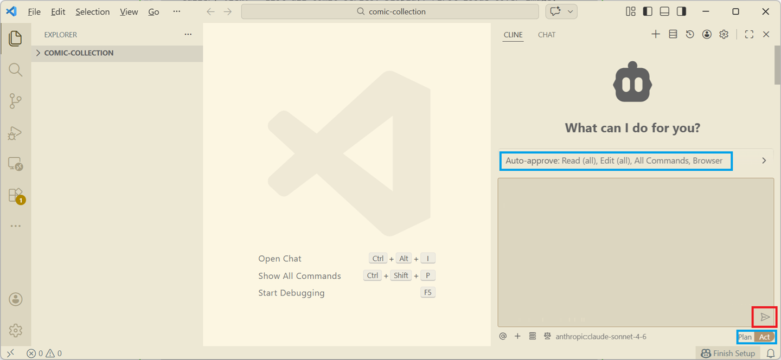Select the anthropic:claude-sonnet-4-6 model label
This screenshot has height=360, width=781.
pos(600,337)
